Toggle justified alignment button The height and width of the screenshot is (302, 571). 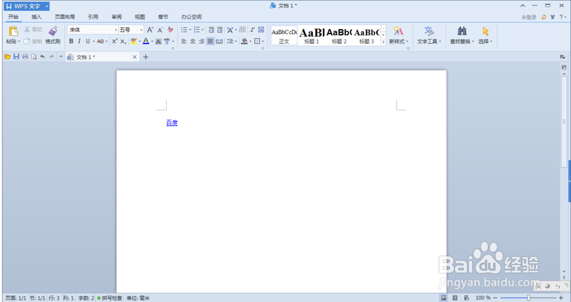coord(211,42)
